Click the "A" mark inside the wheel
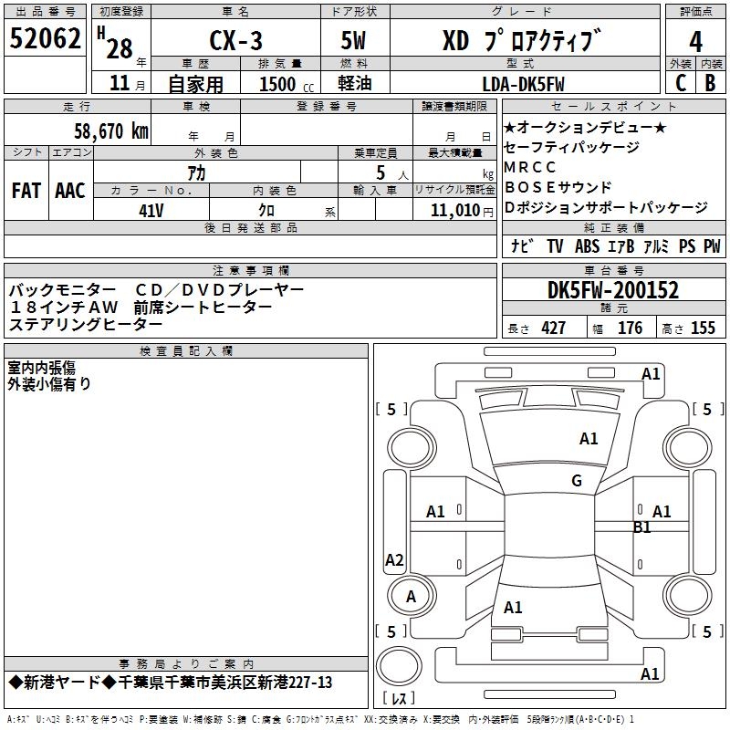 click(x=411, y=597)
